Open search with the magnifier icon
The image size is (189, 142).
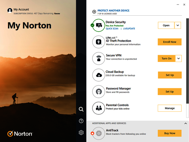(81, 109)
